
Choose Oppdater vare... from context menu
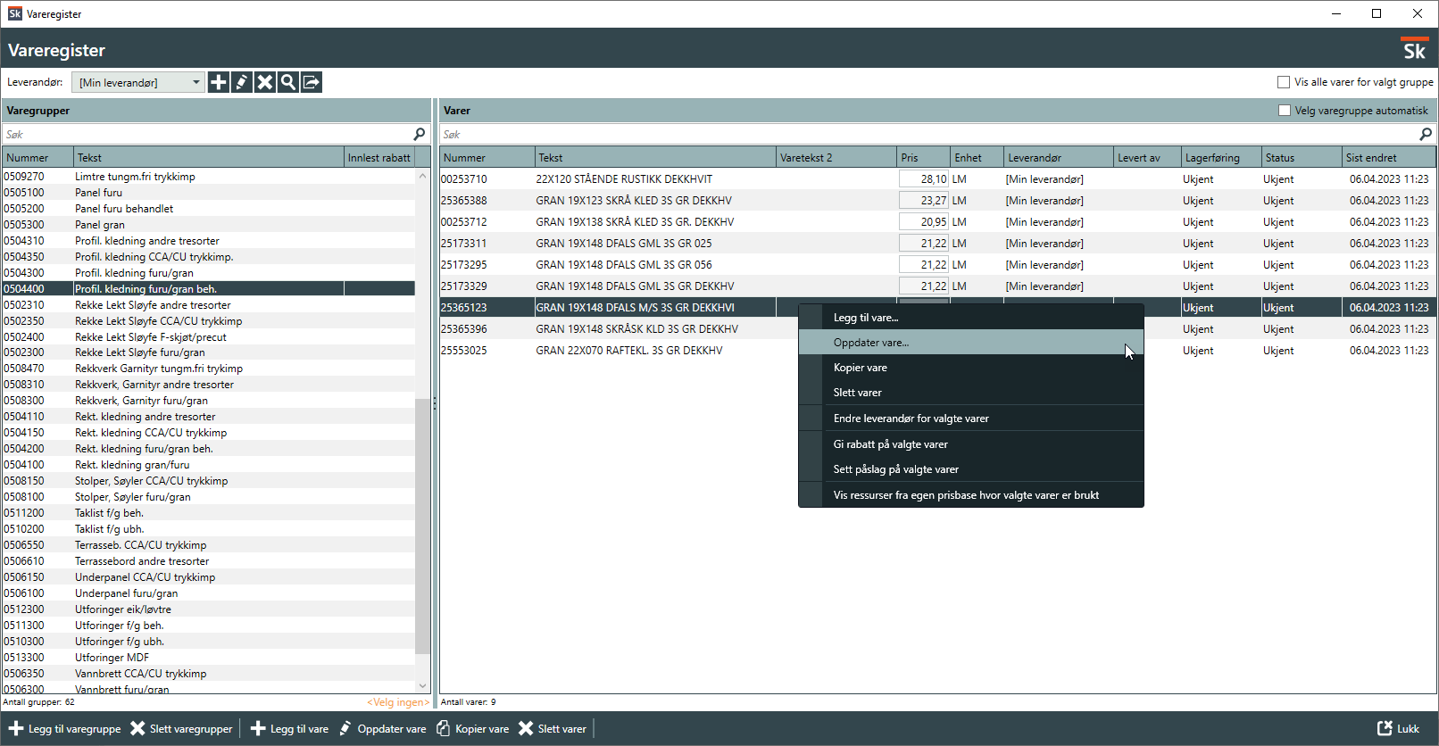pos(871,343)
